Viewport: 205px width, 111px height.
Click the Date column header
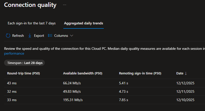(x=180, y=73)
